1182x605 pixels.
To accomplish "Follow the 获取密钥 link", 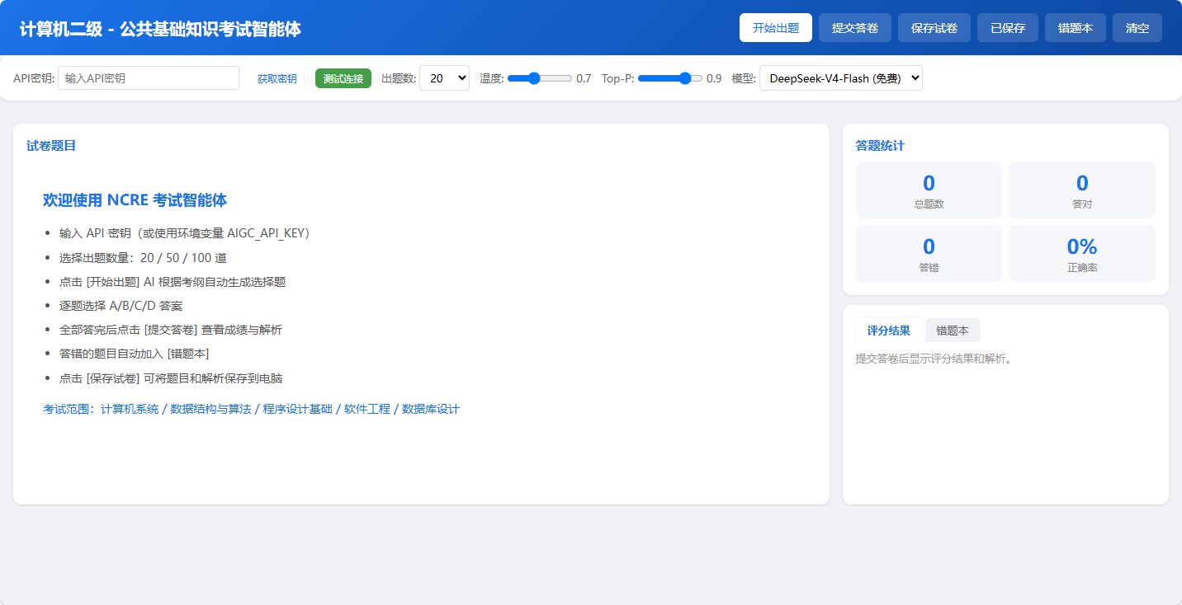I will click(x=277, y=79).
